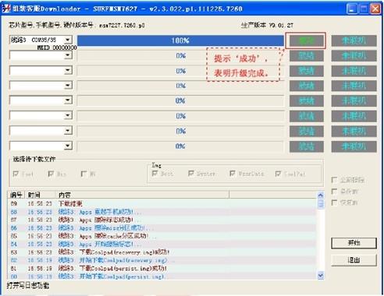
Task: Click the 100% progress bar of 线路3
Action: click(180, 41)
